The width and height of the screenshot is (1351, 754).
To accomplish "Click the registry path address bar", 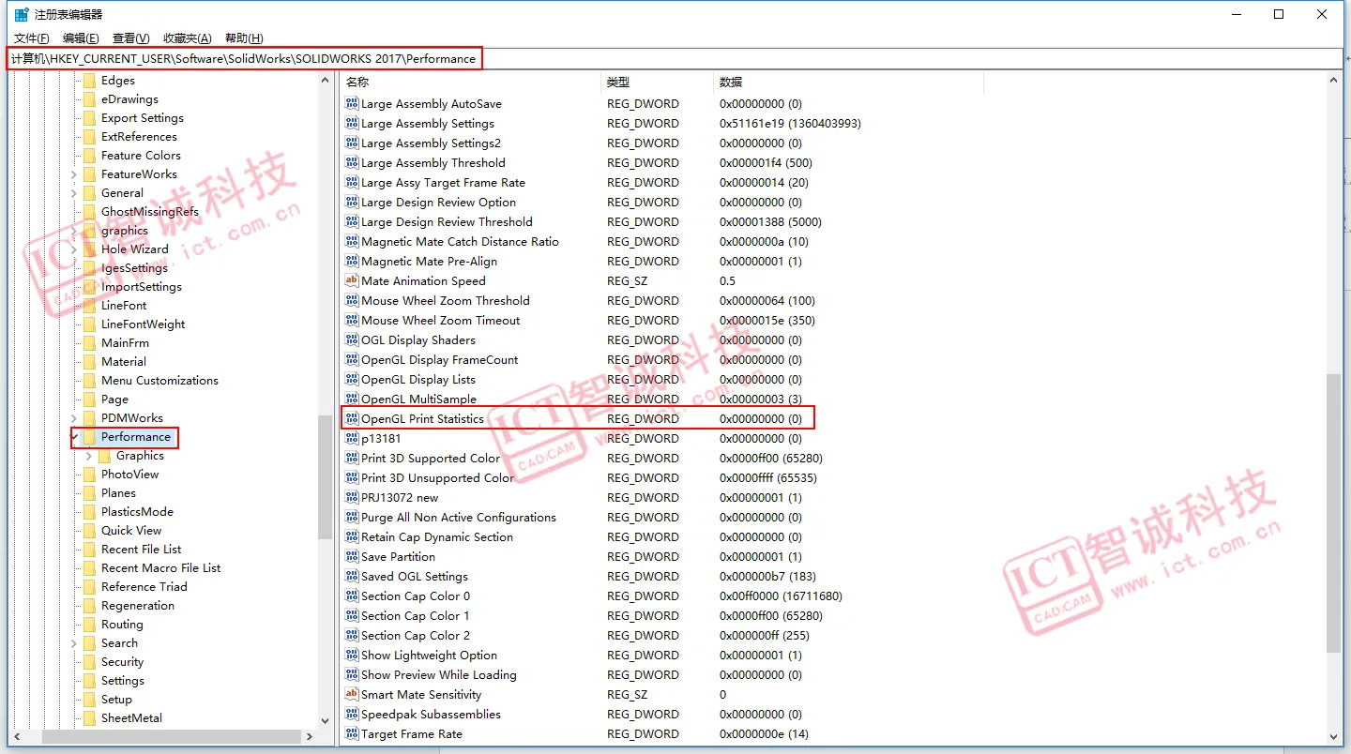I will tap(675, 58).
